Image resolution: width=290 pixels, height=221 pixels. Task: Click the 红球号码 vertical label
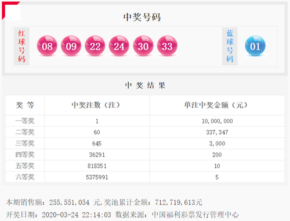[21, 47]
